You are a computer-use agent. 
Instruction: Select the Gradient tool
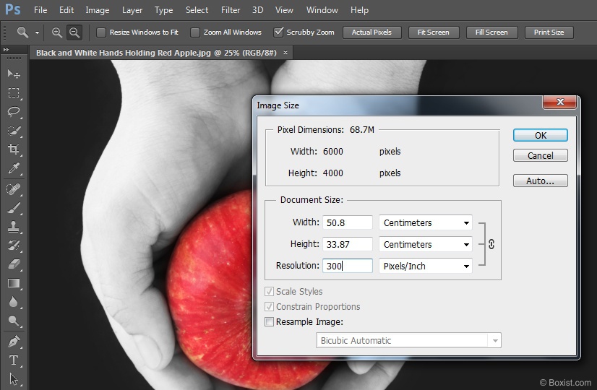click(14, 283)
